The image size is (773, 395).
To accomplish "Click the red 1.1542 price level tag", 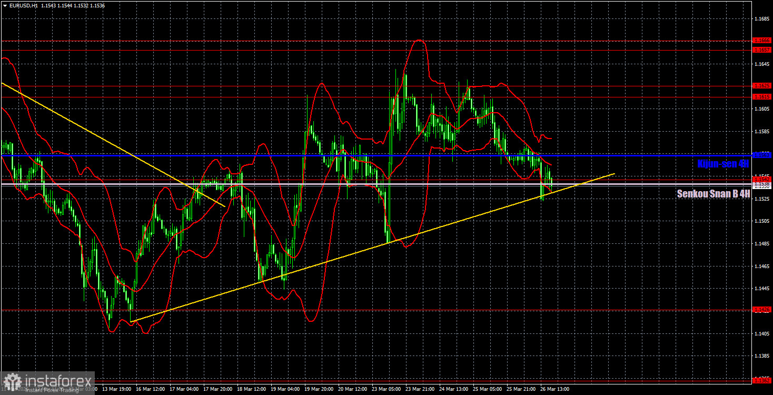I will 762,180.
